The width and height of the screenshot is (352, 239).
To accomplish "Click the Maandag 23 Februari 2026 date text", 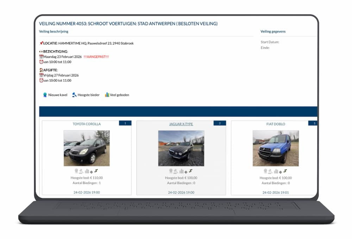I will [x=62, y=57].
